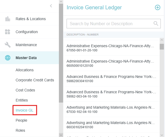Click the Configuration widgets icon
The image size is (165, 137).
(8, 32)
